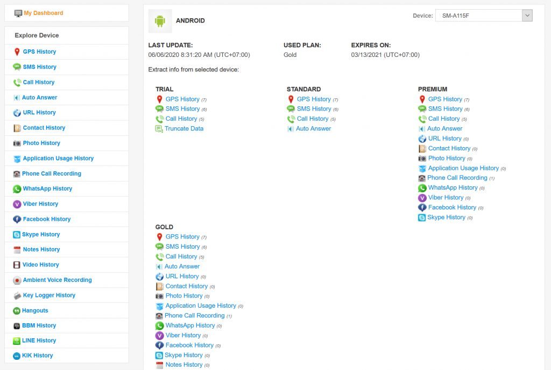Click LINE History icon in sidebar
The image size is (551, 370).
click(17, 340)
